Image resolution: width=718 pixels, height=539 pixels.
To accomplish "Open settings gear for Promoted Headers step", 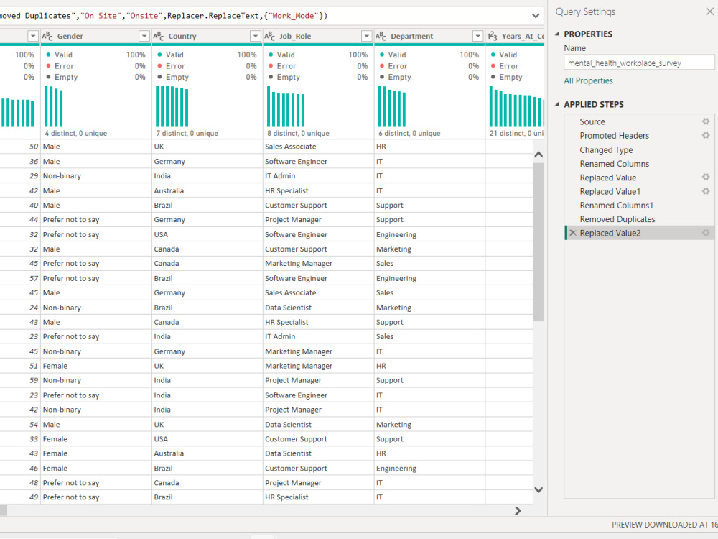I will (x=706, y=135).
